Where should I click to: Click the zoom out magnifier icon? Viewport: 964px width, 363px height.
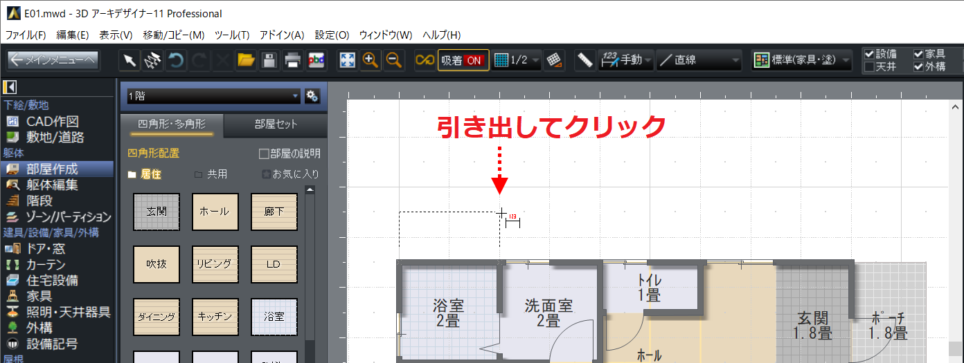point(394,60)
